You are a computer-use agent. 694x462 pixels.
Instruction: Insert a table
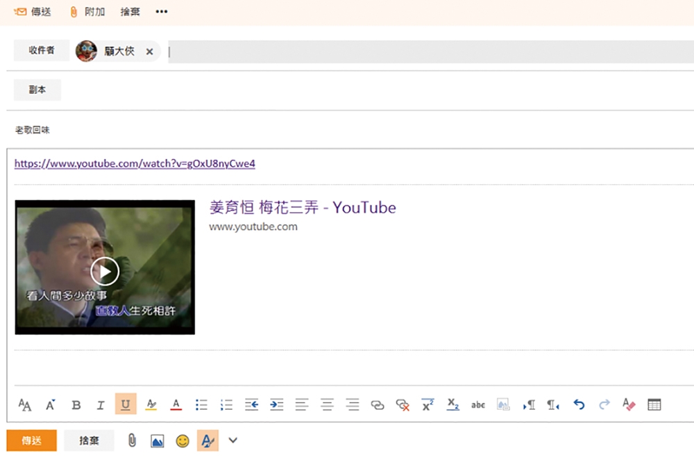coord(654,405)
